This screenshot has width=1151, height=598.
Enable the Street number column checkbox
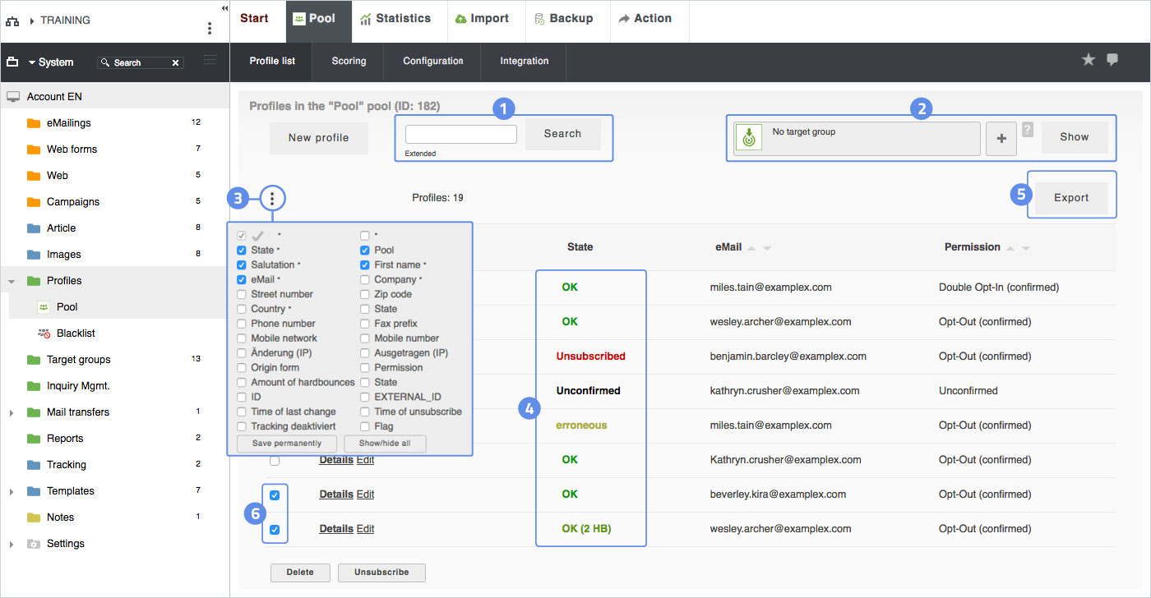[241, 294]
